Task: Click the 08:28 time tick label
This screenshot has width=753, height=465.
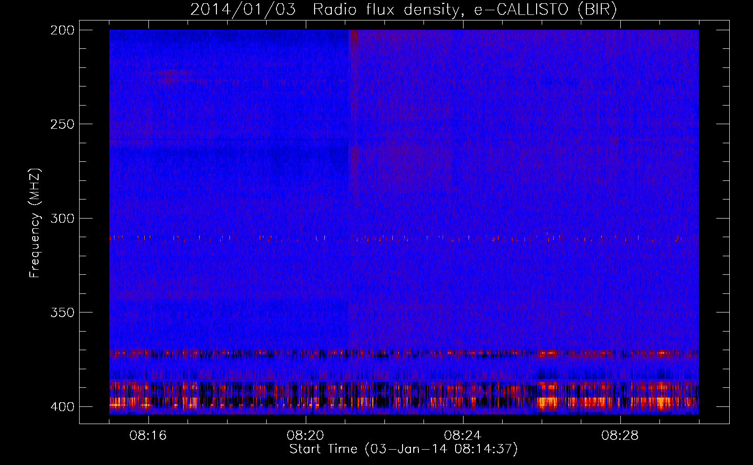Action: coord(620,436)
